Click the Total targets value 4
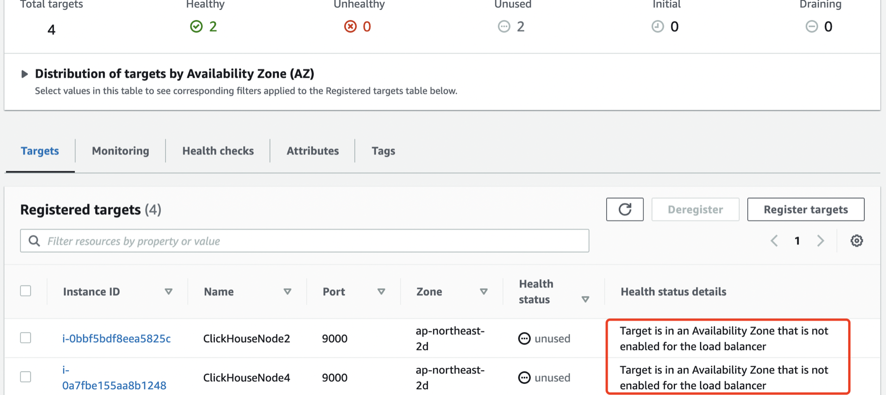Screen dimensions: 886x395 (x=52, y=30)
